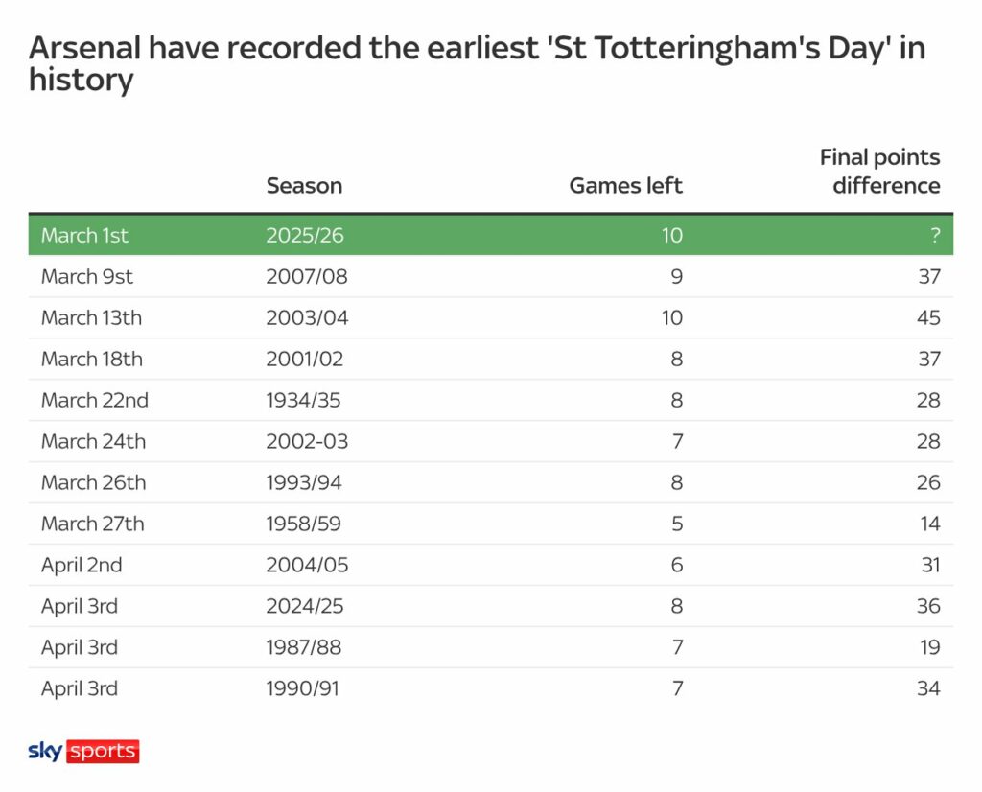Click the Games left column header
This screenshot has height=792, width=982.
pos(625,185)
